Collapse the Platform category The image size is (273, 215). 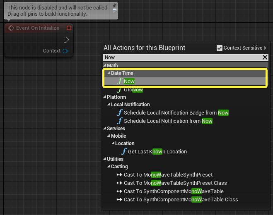105,97
